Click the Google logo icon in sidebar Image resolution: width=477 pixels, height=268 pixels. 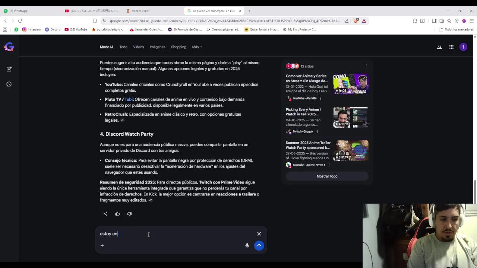tap(9, 47)
